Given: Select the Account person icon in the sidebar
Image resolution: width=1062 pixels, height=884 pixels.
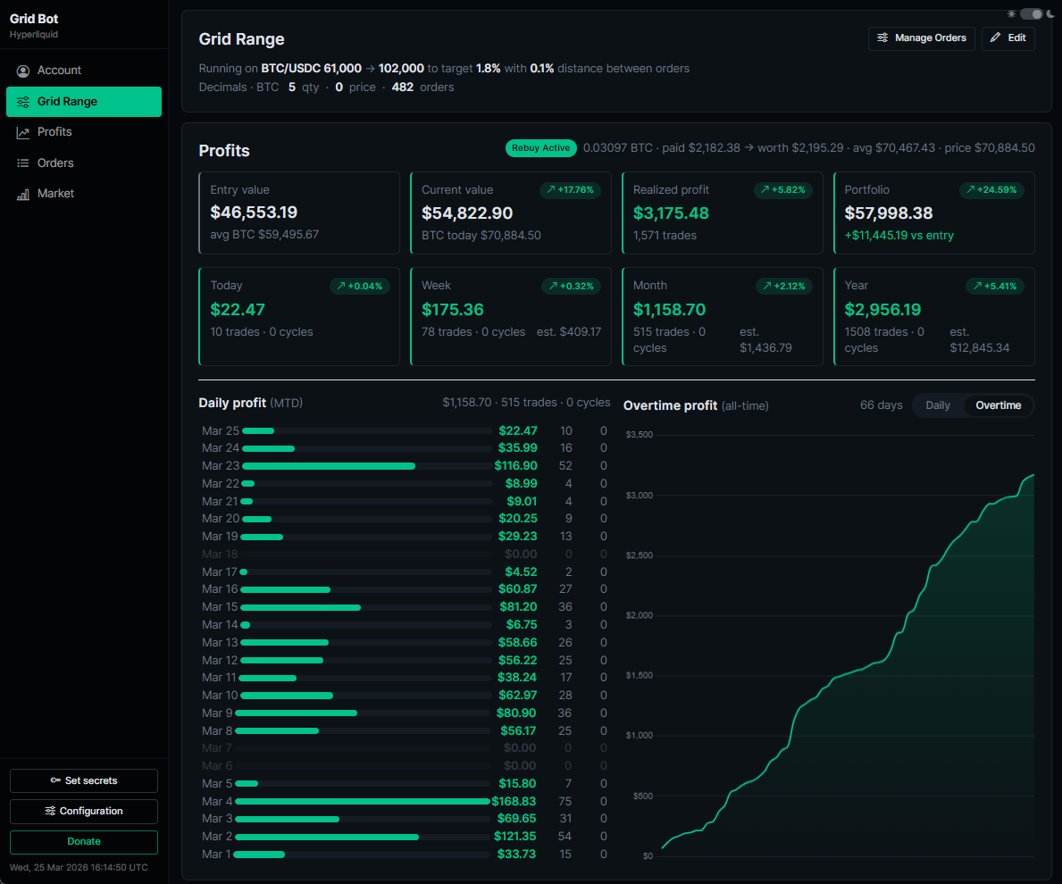Looking at the screenshot, I should pyautogui.click(x=22, y=70).
